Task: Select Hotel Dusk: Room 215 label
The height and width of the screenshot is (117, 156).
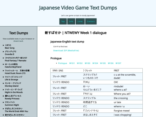Action: [x=15, y=73]
